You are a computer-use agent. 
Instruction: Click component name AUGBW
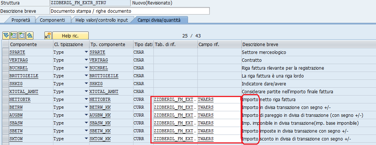coord(16,115)
